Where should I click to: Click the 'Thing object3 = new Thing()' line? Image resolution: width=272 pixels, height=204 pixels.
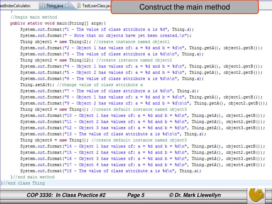pos(103,109)
